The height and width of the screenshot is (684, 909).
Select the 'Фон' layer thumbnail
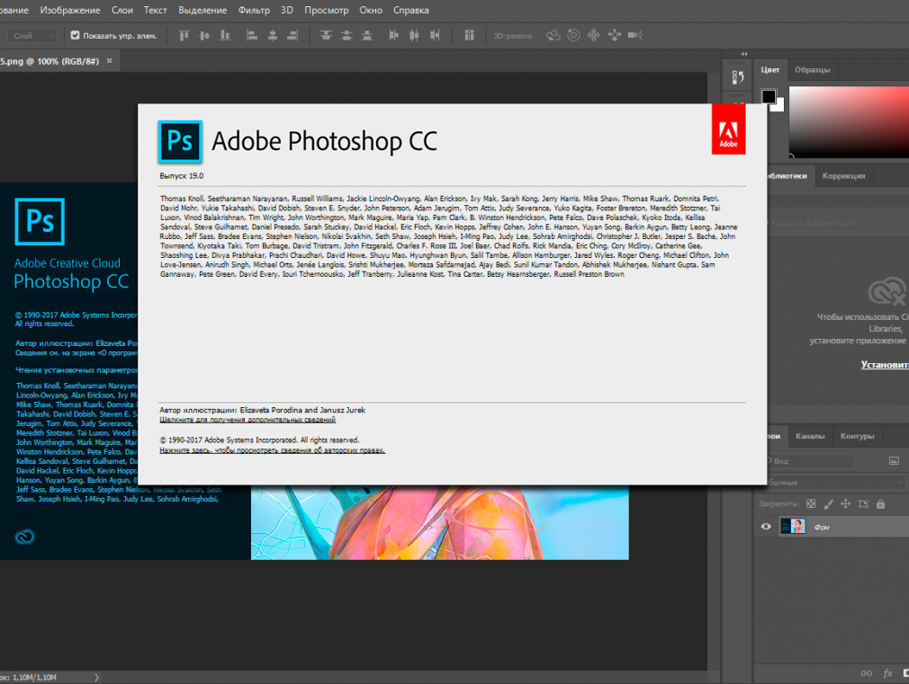tap(793, 526)
